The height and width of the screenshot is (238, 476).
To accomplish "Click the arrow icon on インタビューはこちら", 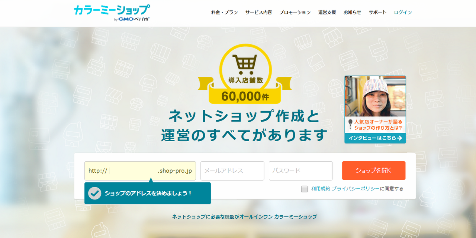I will [x=399, y=138].
